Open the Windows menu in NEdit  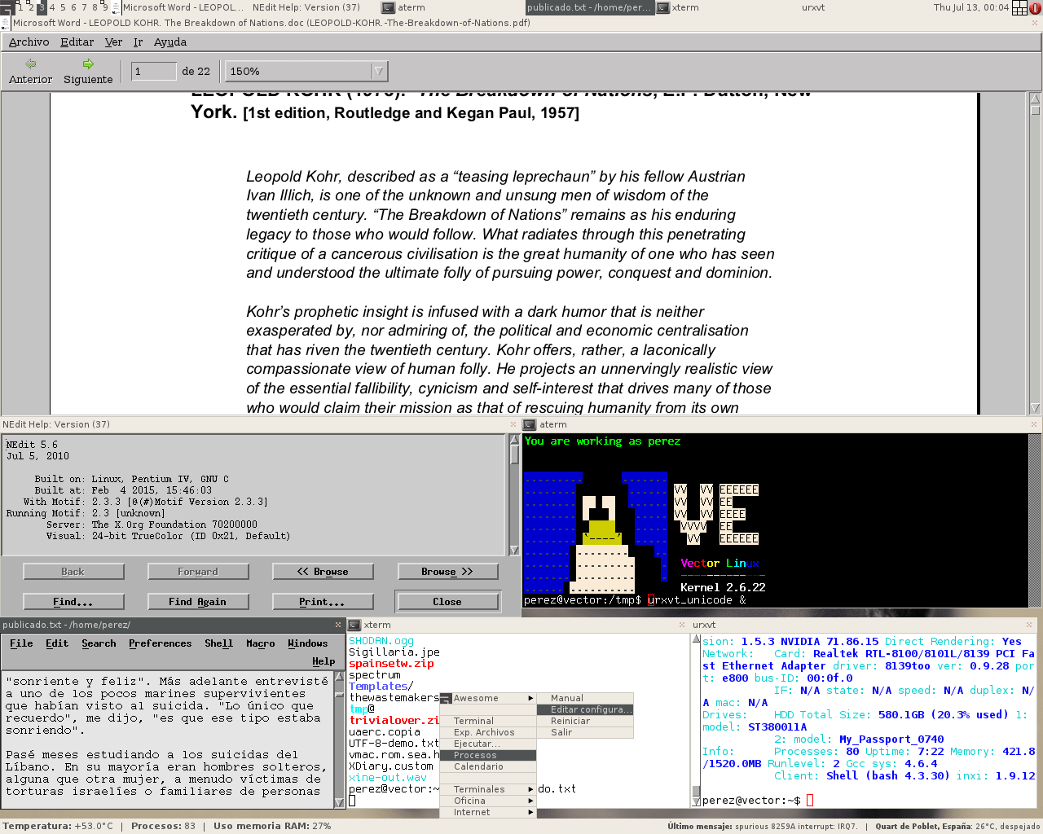308,643
